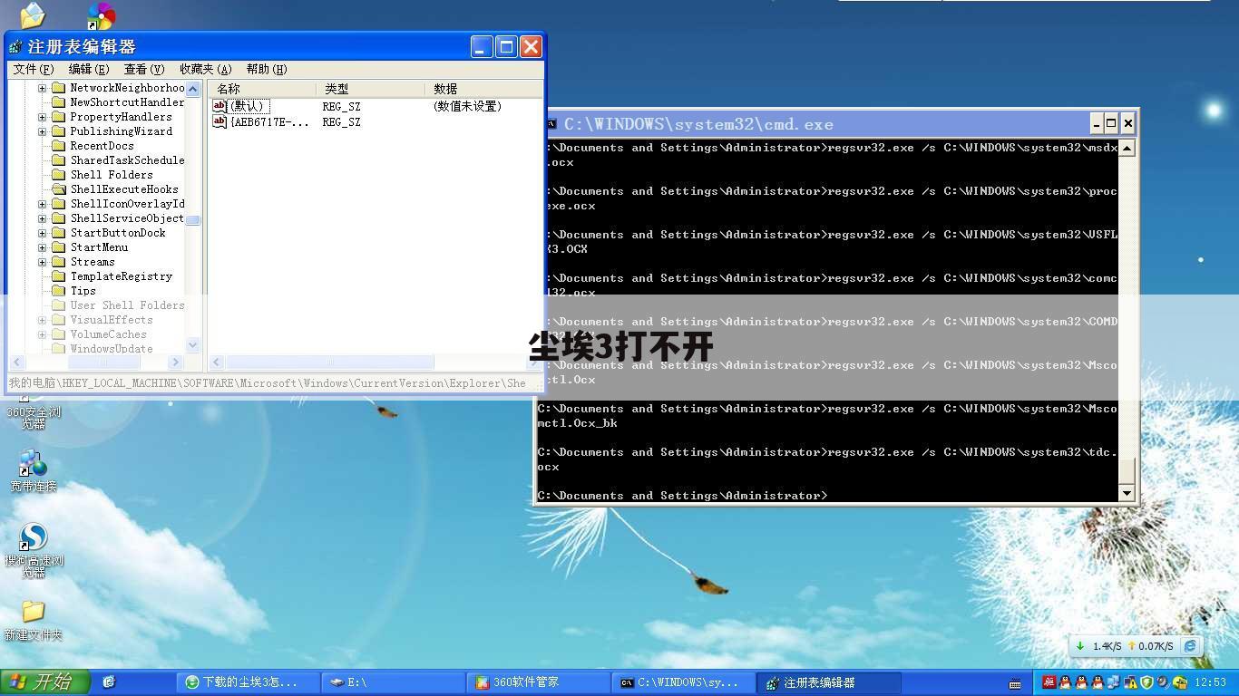Click the IE icon in the speed widget

(x=1190, y=646)
